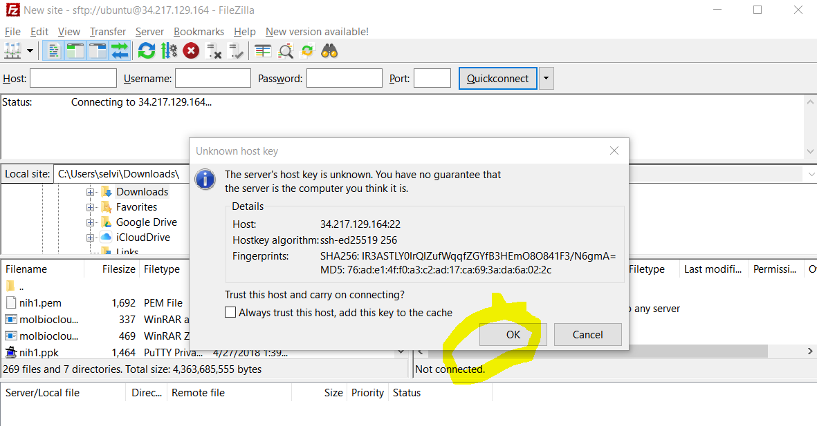Open remote site path dropdown arrow
Image resolution: width=817 pixels, height=426 pixels.
point(811,174)
